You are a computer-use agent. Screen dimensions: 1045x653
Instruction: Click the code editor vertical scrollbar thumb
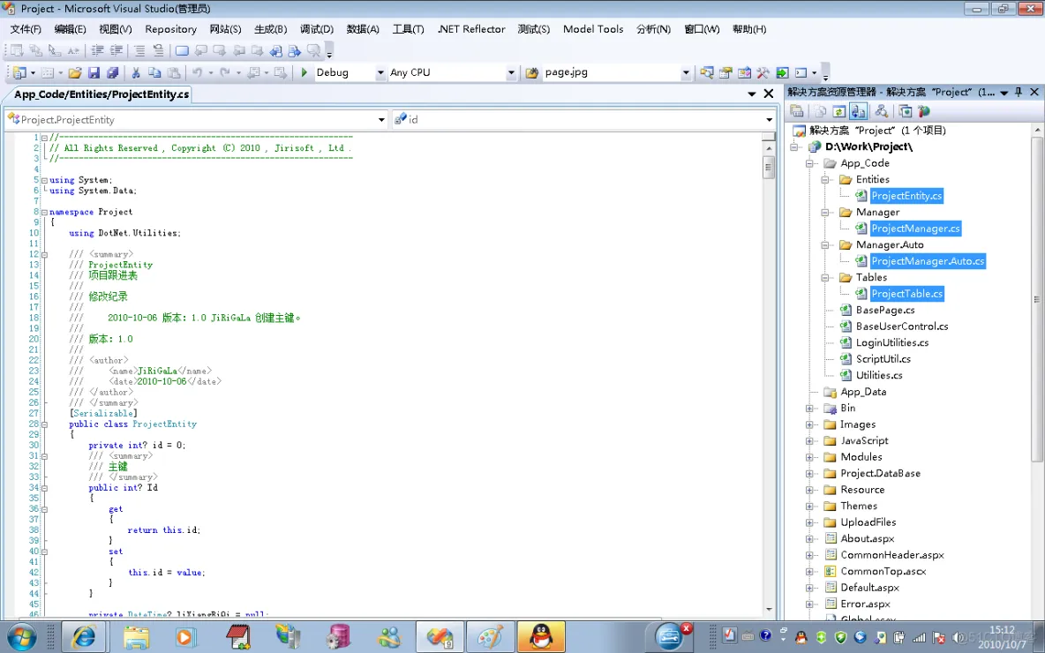coord(769,168)
